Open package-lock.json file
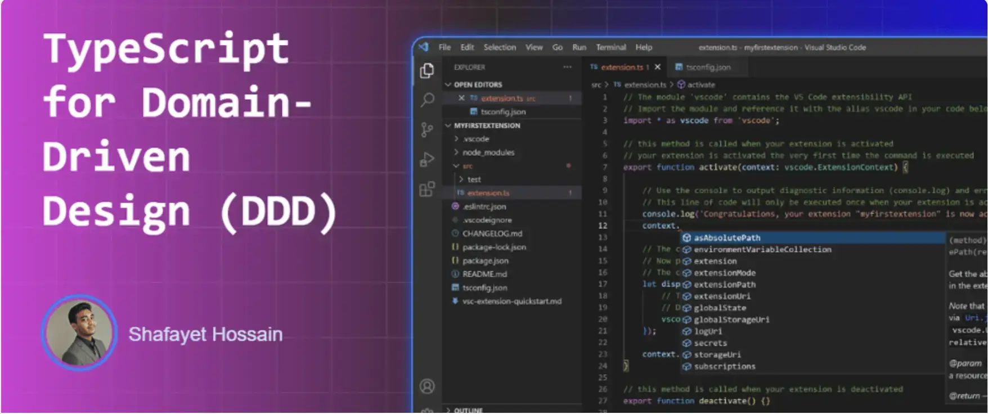Viewport: 988px width, 414px height. 494,247
